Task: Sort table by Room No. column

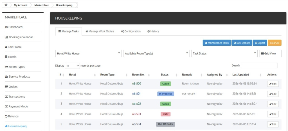Action: (141, 75)
